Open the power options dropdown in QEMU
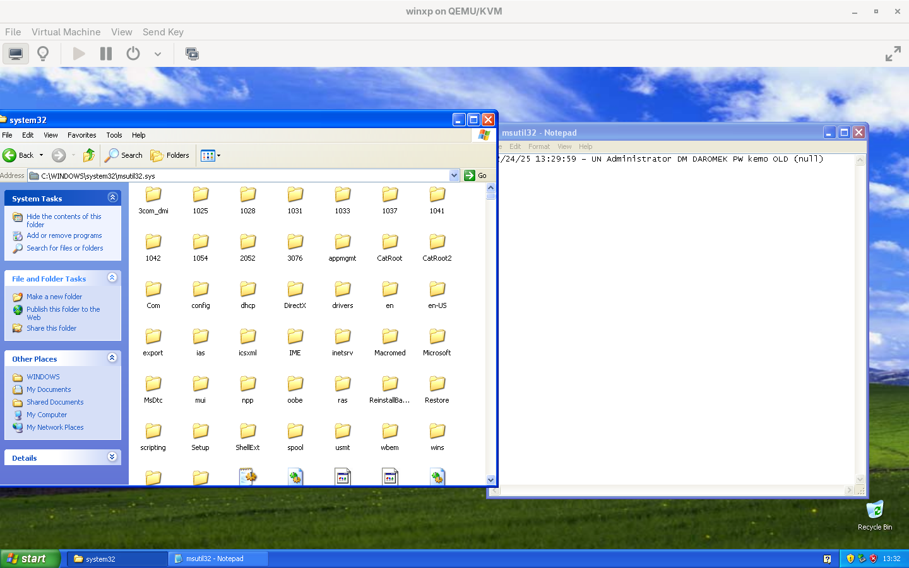The width and height of the screenshot is (909, 568). 158,54
